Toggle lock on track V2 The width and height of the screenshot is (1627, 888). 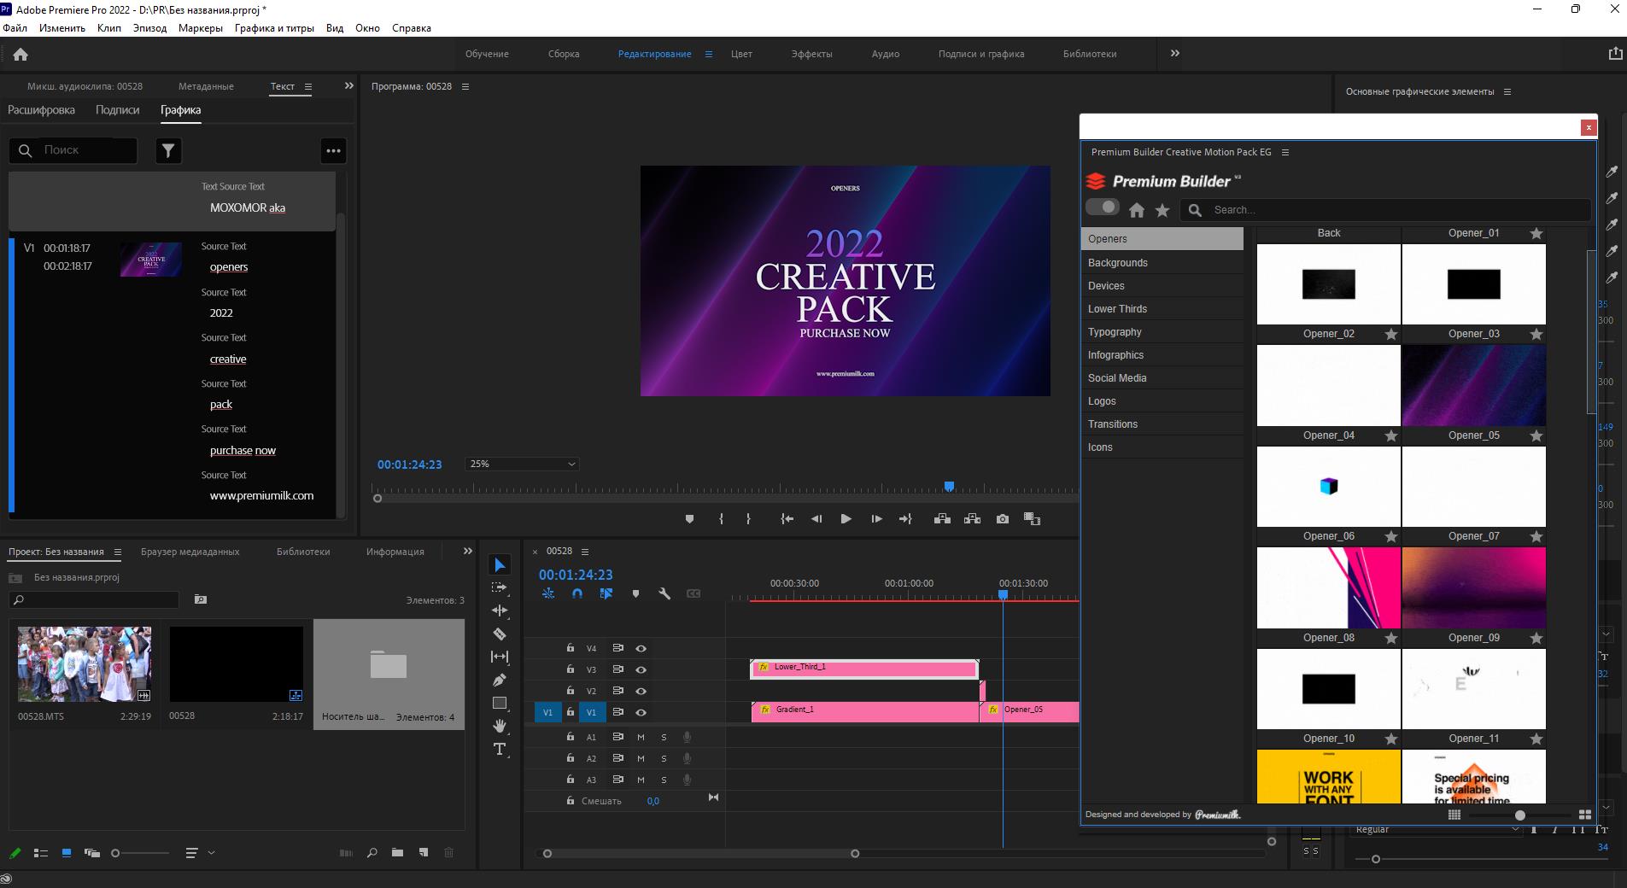570,691
